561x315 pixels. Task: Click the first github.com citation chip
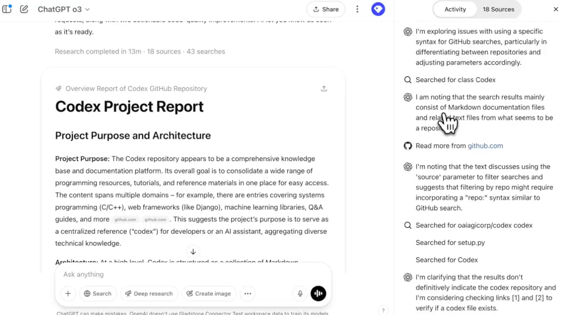[x=125, y=220]
